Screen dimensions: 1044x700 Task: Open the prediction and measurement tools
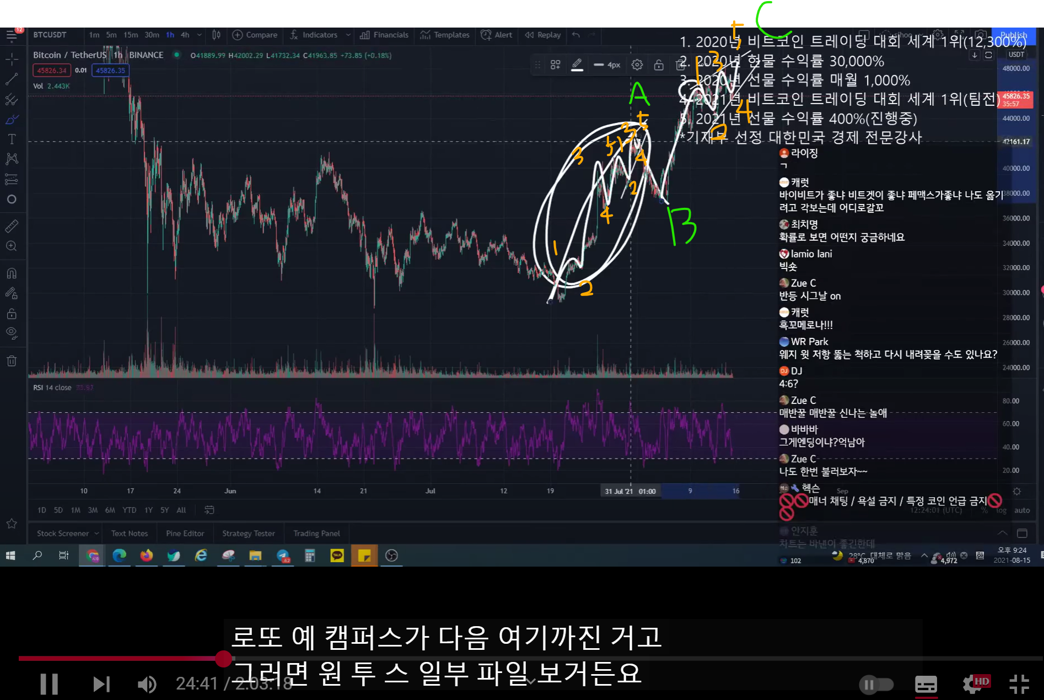click(x=12, y=179)
